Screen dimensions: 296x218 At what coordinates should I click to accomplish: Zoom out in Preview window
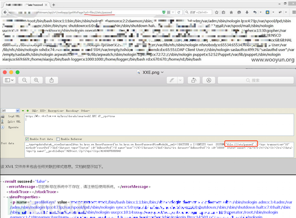24,80
